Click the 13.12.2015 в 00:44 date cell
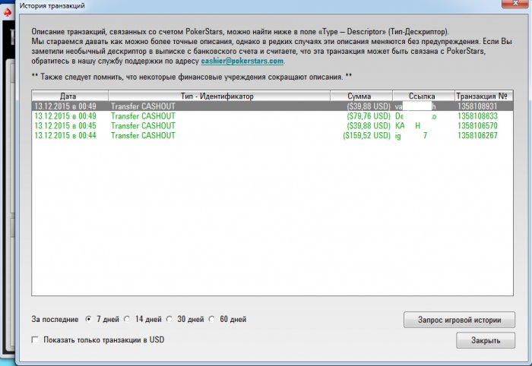This screenshot has width=532, height=366. point(65,136)
